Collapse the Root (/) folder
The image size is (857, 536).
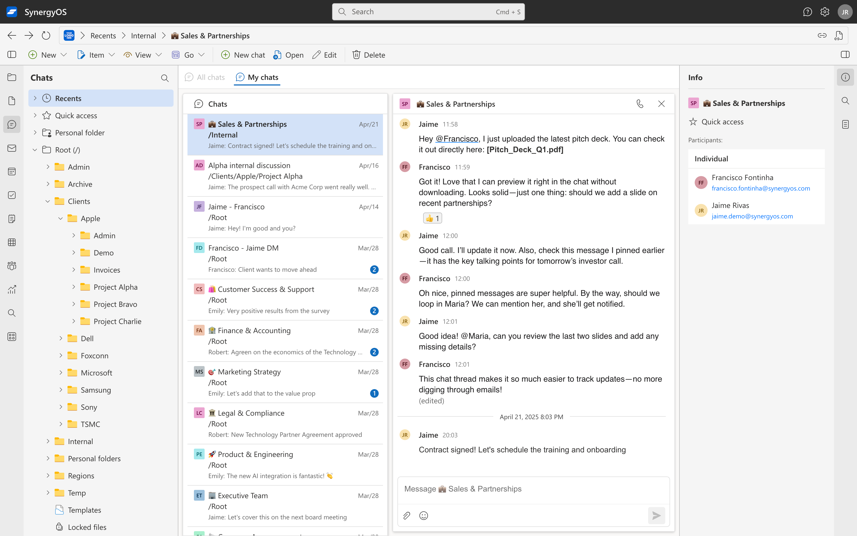tap(35, 150)
